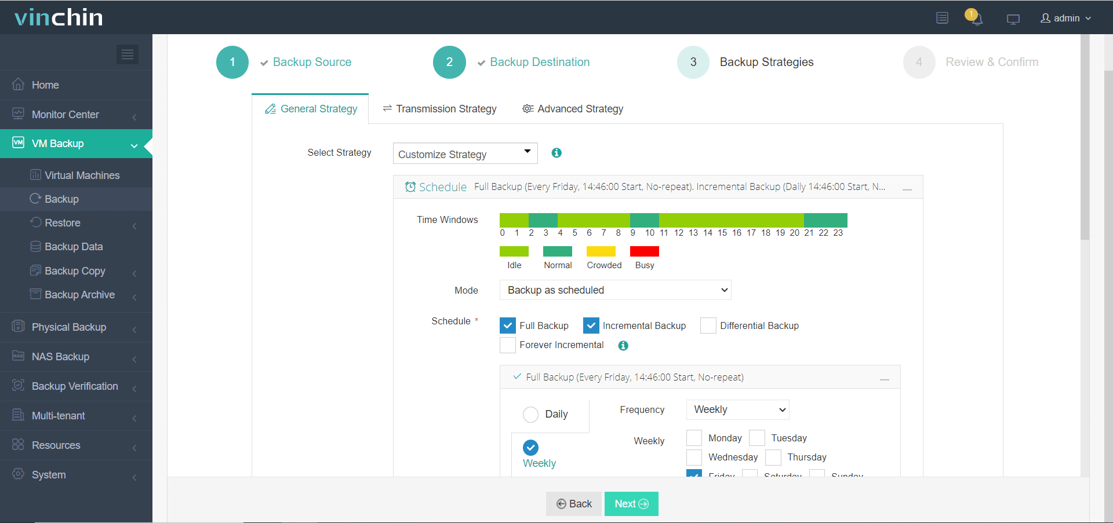This screenshot has width=1113, height=523.
Task: Click the Resources icon
Action: click(x=19, y=445)
